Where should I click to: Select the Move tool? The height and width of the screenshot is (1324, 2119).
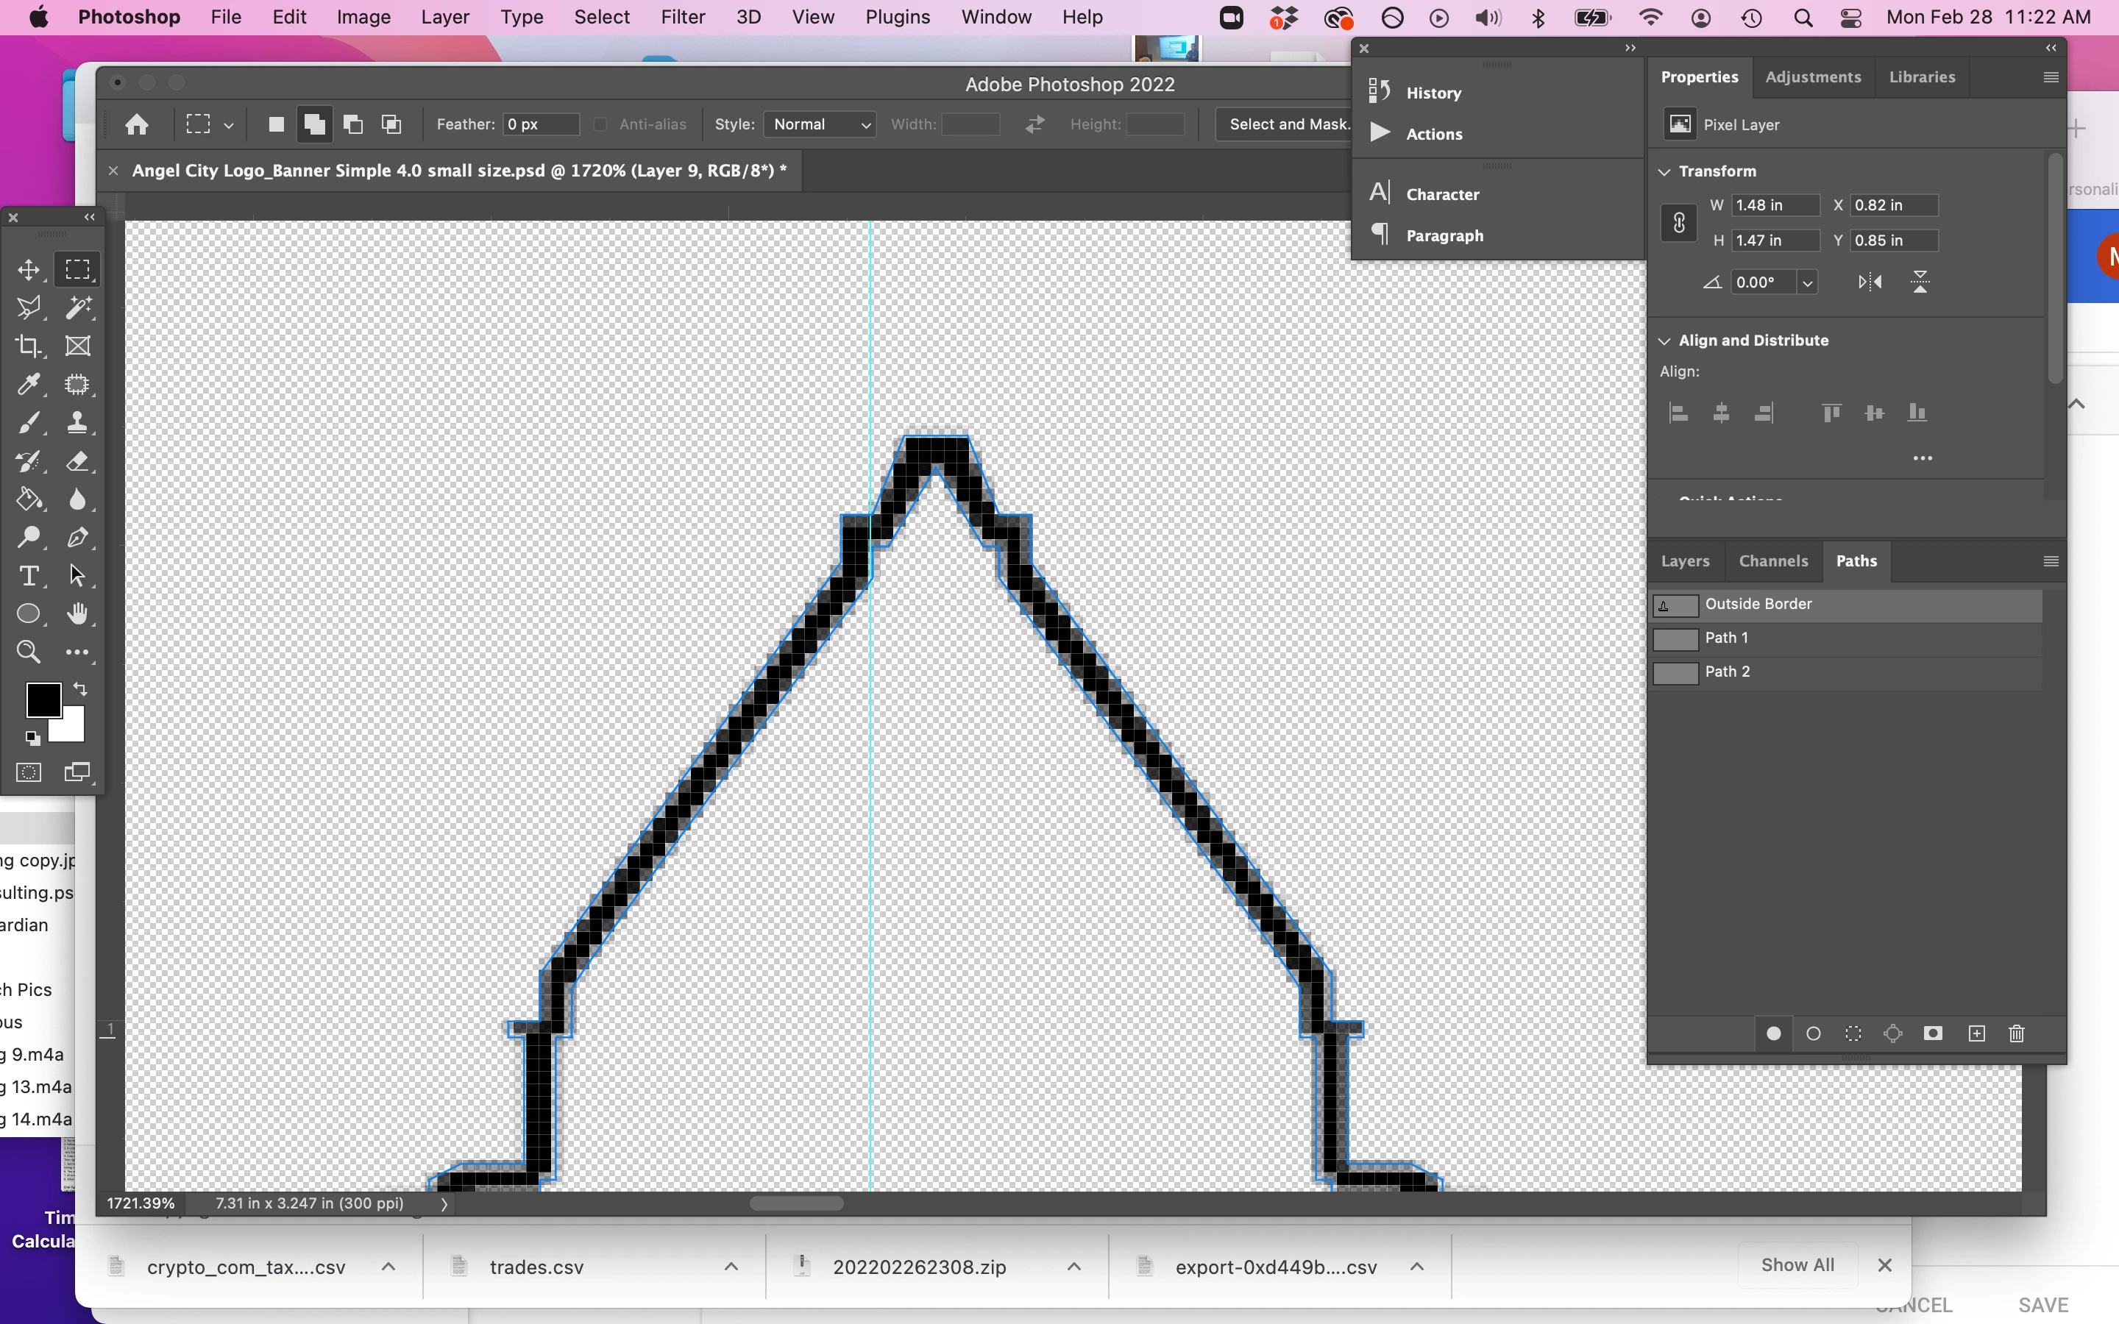(x=29, y=270)
